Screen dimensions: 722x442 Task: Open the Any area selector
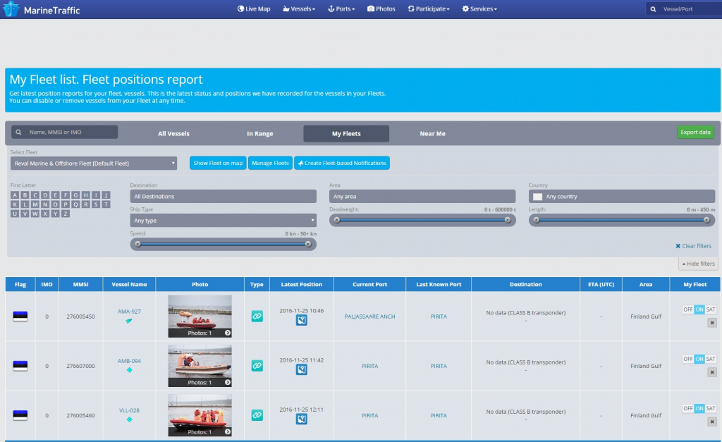point(422,196)
